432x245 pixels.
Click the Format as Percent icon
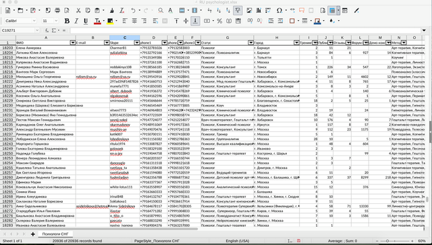[219, 21]
